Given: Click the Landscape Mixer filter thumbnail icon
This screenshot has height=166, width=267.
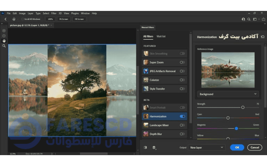Looking at the screenshot, I should [146, 125].
